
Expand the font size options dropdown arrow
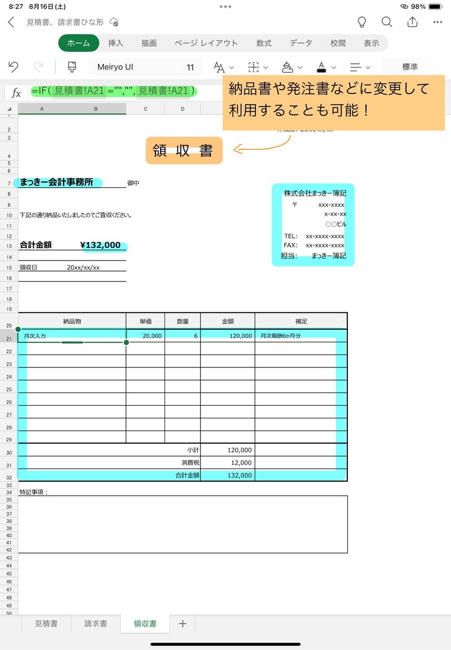(x=232, y=68)
